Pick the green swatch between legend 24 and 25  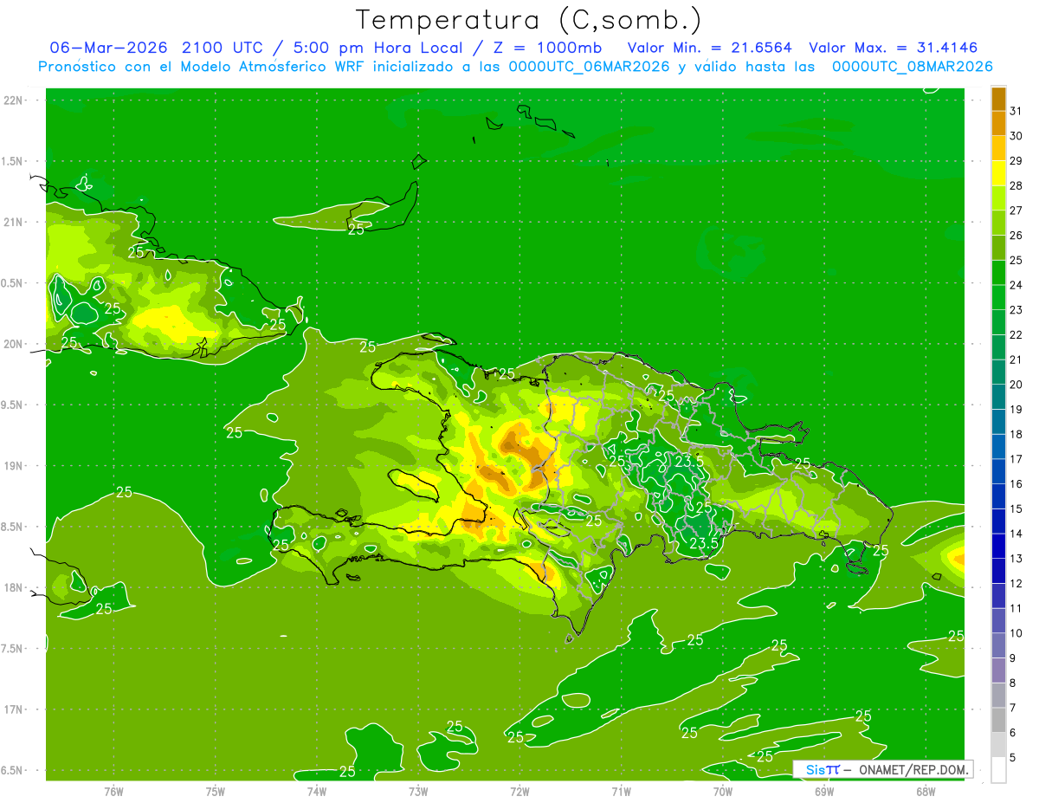click(998, 272)
